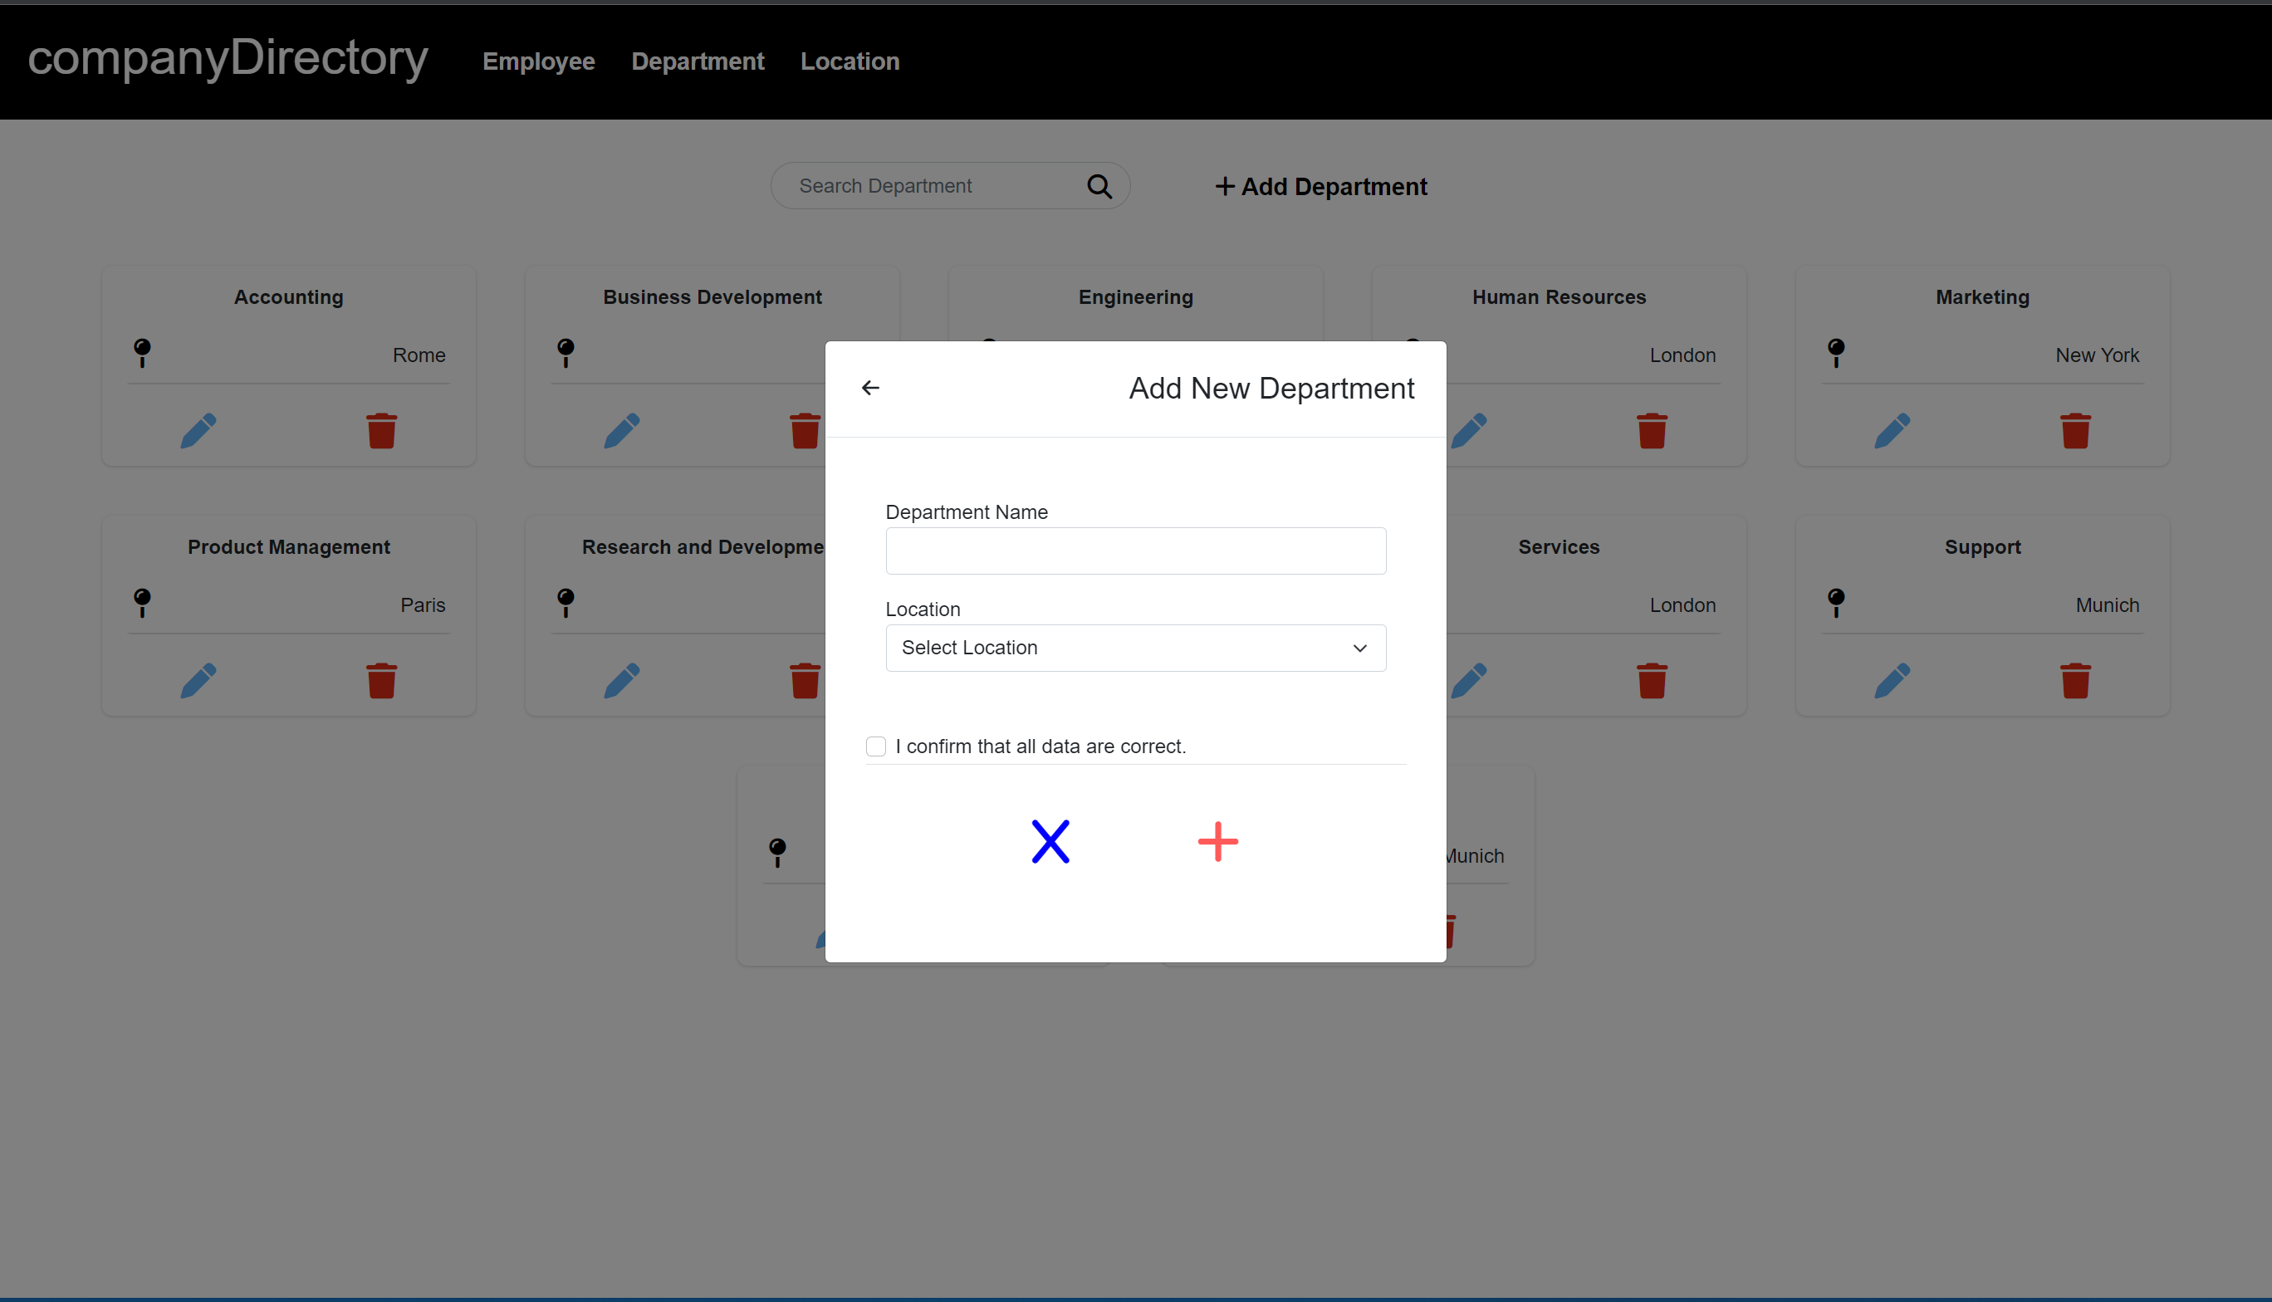The image size is (2272, 1302).
Task: Click the blue X cancel icon
Action: pos(1050,841)
